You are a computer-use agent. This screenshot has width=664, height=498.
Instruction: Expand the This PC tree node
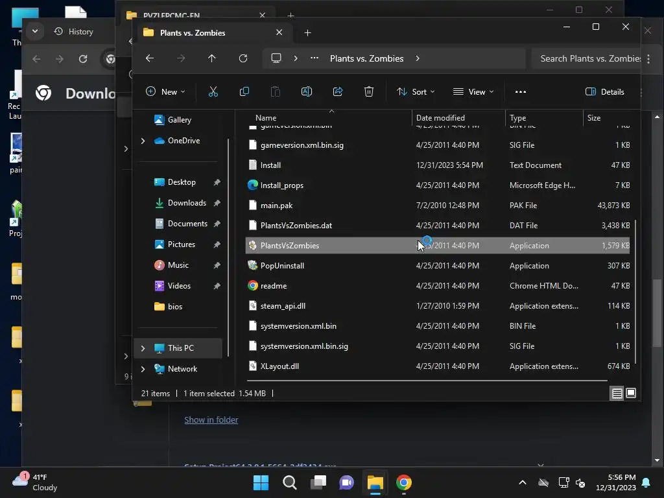143,348
